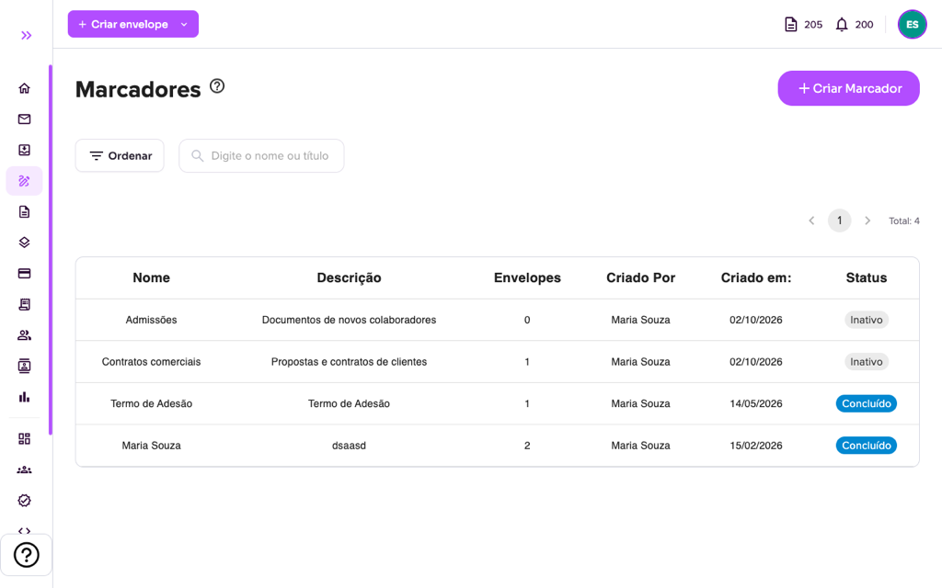Open the ES user avatar menu
The width and height of the screenshot is (942, 588).
(912, 25)
